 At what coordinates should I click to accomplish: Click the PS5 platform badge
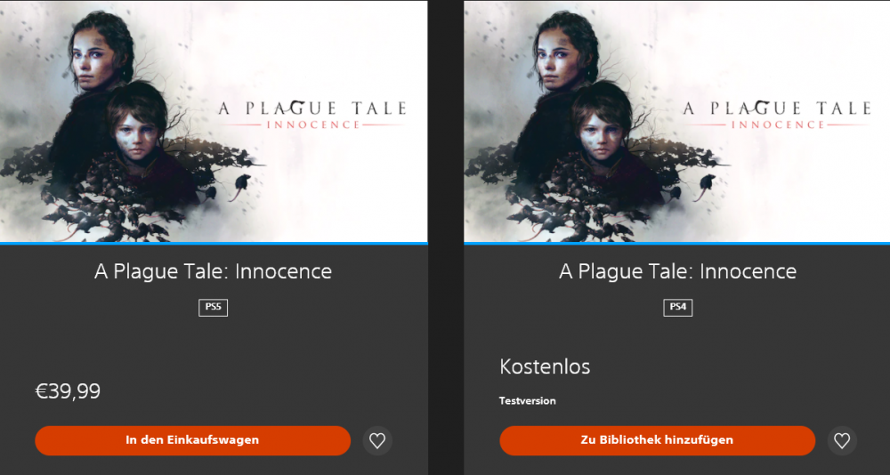point(214,308)
